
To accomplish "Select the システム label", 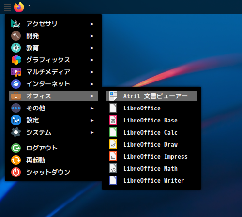I will point(39,132).
